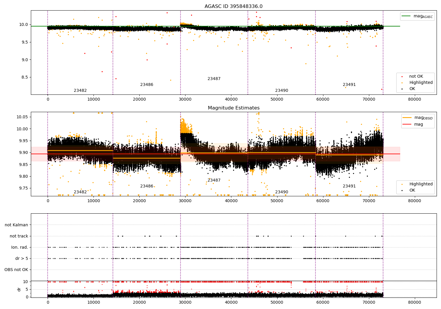The height and width of the screenshot is (309, 441).
Task: Click y-axis tick 10.00 on middle plot
Action: coord(22,129)
